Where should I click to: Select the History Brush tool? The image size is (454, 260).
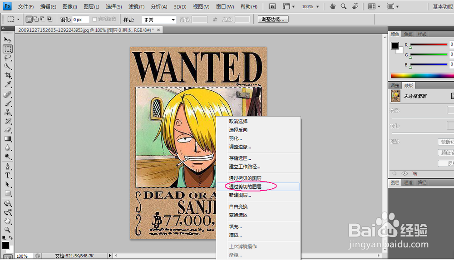8,121
